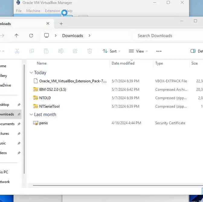Image resolution: width=203 pixels, height=202 pixels.
Task: Open Network in navigation pane
Action: pyautogui.click(x=5, y=182)
